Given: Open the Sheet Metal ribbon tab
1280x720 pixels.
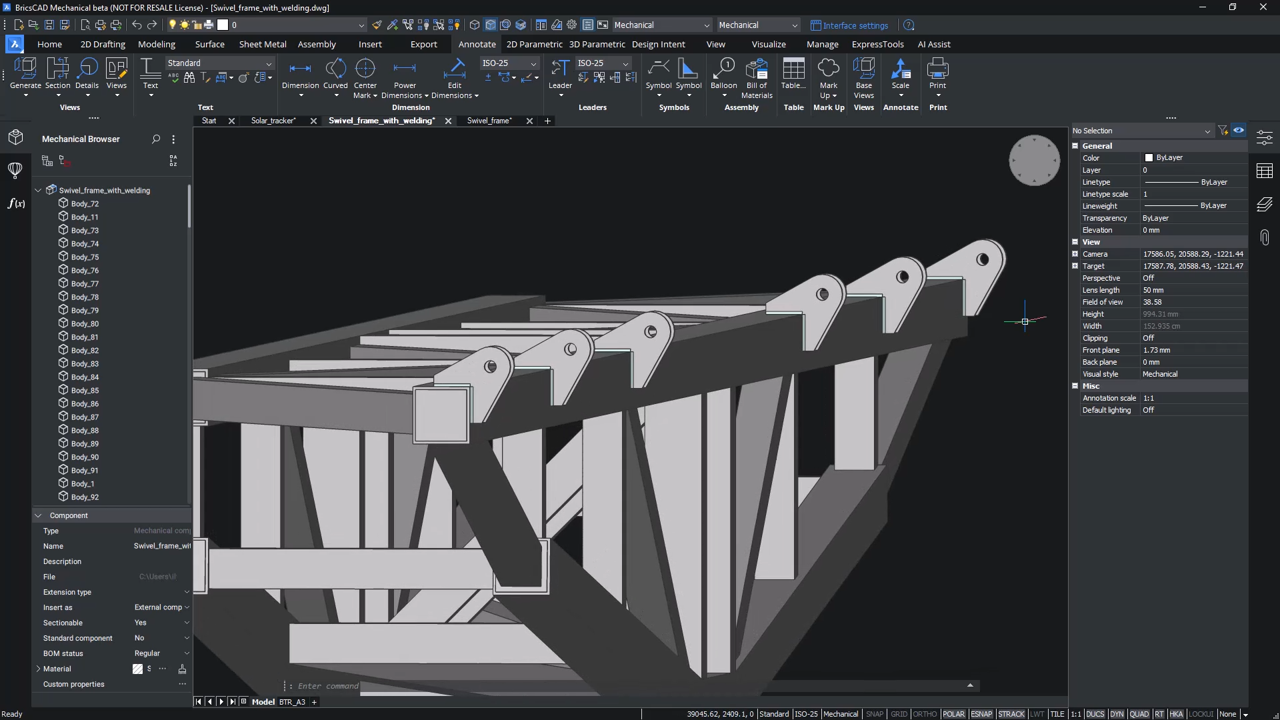Looking at the screenshot, I should click(x=263, y=45).
